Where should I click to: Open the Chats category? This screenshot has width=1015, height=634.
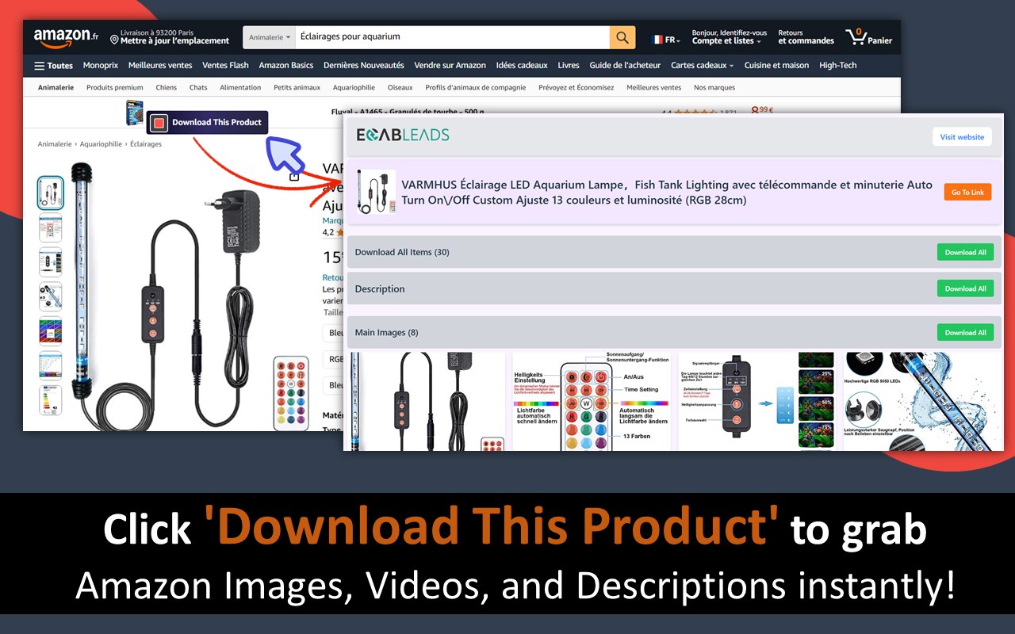pyautogui.click(x=198, y=88)
